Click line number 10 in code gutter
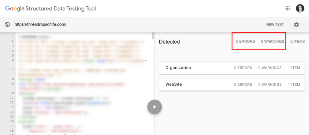Screen dimensions: 309x135 [x=12, y=93]
